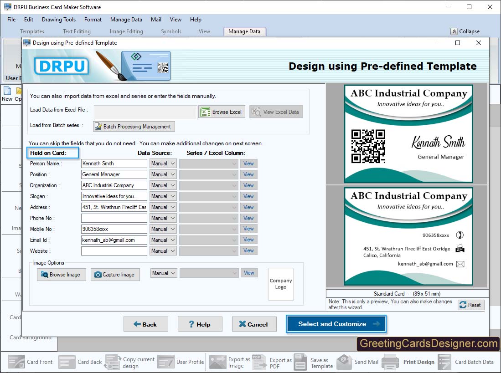Image resolution: width=501 pixels, height=373 pixels.
Task: Open Batch Processing Management
Action: point(134,126)
